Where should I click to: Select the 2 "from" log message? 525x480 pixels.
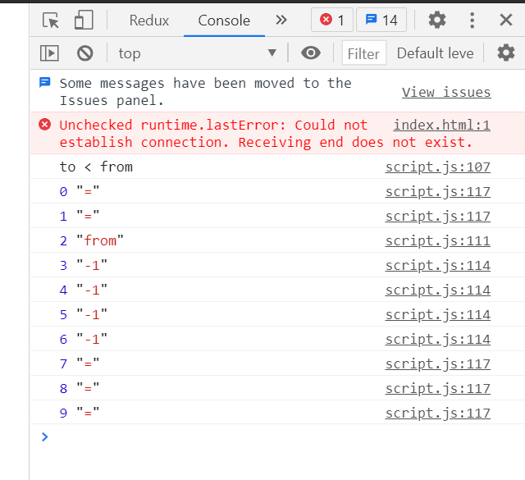point(92,241)
